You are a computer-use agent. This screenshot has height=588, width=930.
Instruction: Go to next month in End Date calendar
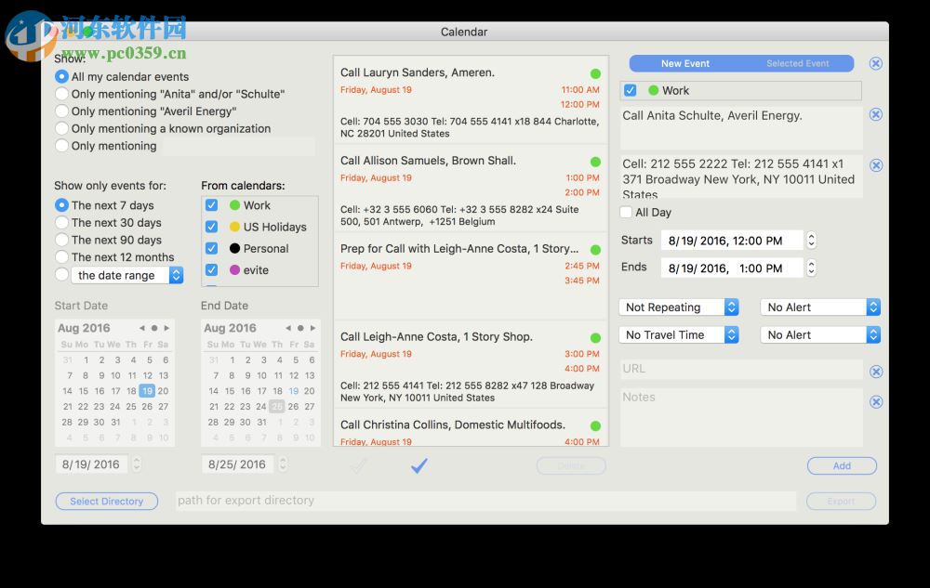312,328
